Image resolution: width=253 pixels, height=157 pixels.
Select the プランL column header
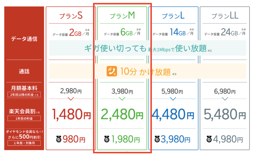pos(173,16)
